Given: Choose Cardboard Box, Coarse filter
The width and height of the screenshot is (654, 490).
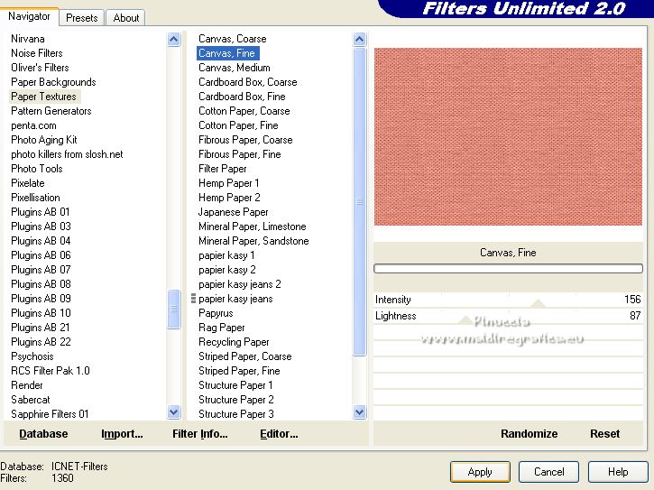Looking at the screenshot, I should (248, 82).
